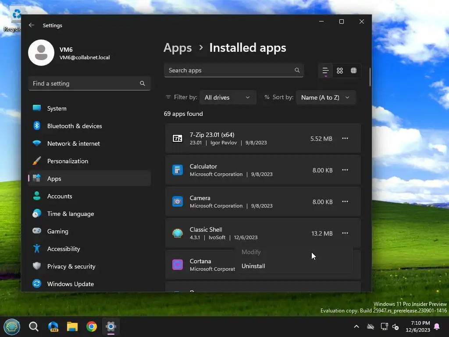This screenshot has width=449, height=337.
Task: Open more options for 7-Zip 23.01
Action: coord(345,138)
